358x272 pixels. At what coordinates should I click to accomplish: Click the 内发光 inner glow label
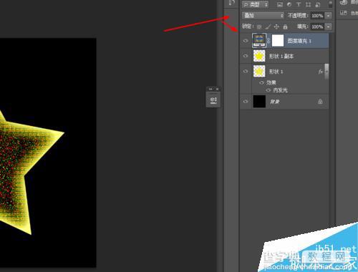point(281,90)
